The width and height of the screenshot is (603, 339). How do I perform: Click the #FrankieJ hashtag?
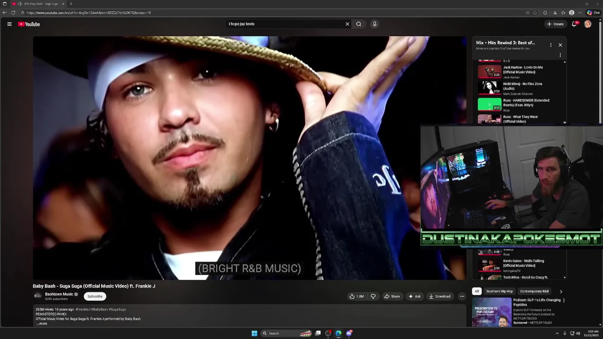(x=82, y=309)
